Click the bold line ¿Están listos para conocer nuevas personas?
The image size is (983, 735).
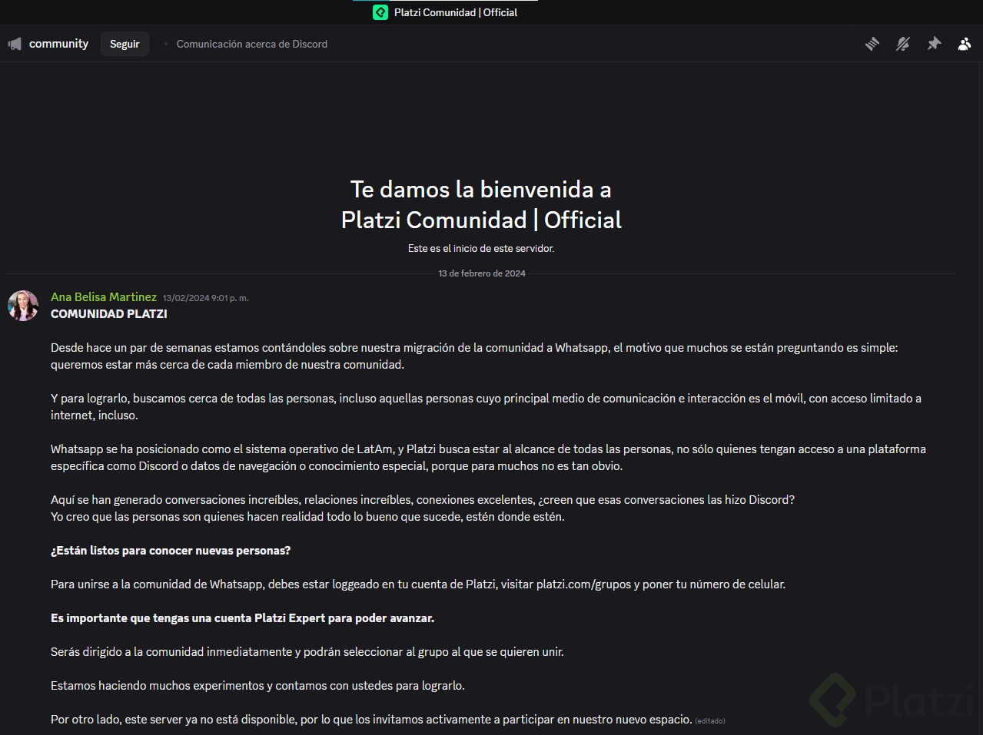(171, 551)
